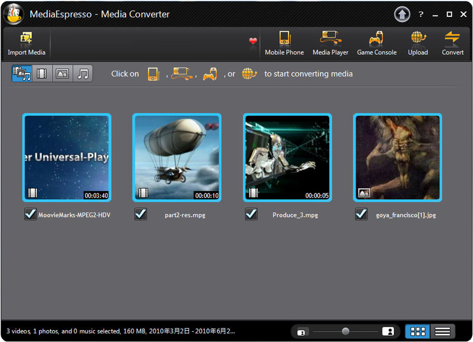Screen dimensions: 473x342
Task: Adjust the thumbnail size slider handle
Action: 345,331
